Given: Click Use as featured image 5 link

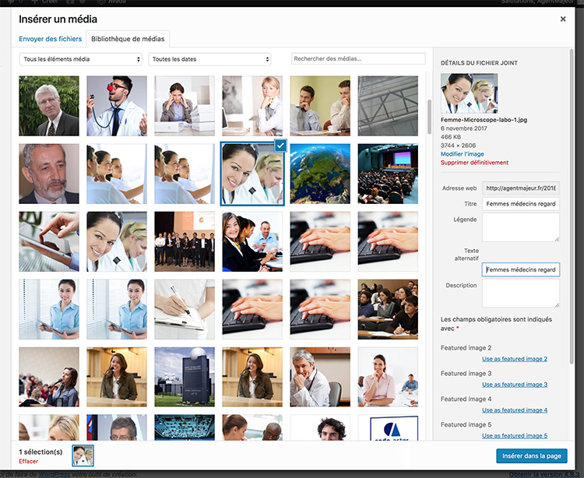Looking at the screenshot, I should (515, 435).
